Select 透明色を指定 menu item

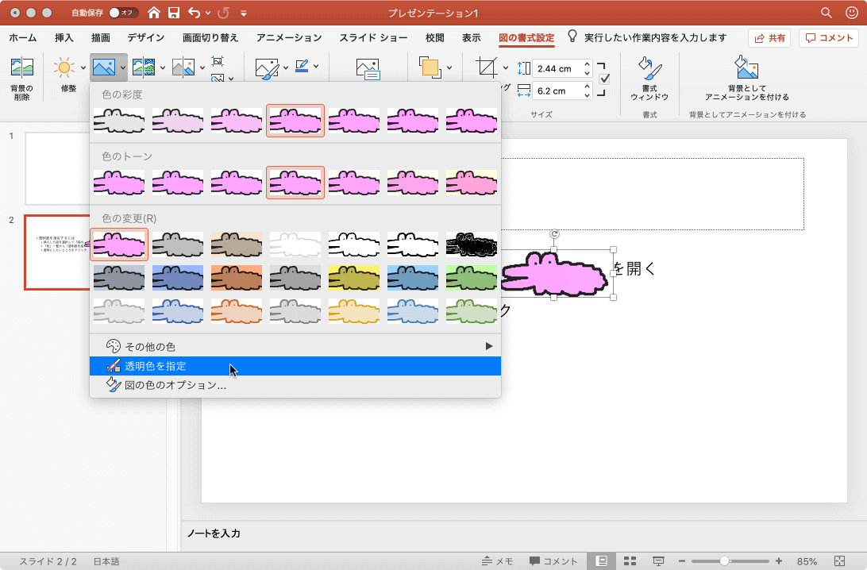(155, 366)
